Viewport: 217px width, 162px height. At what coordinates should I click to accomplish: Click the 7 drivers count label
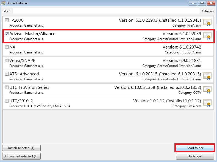pyautogui.click(x=207, y=11)
